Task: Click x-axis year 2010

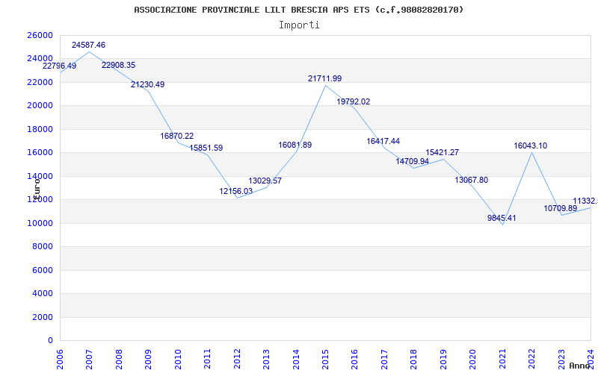Action: [x=178, y=360]
